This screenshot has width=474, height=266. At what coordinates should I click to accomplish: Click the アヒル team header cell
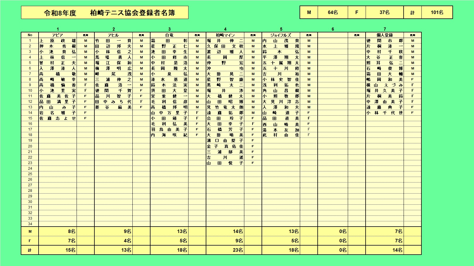click(113, 35)
